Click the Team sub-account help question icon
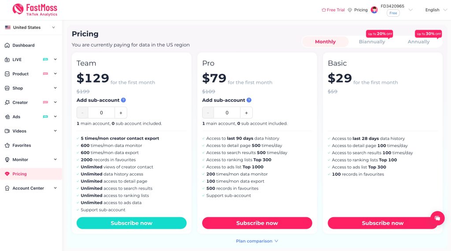Screen dimensions: 451x251 tap(123, 100)
